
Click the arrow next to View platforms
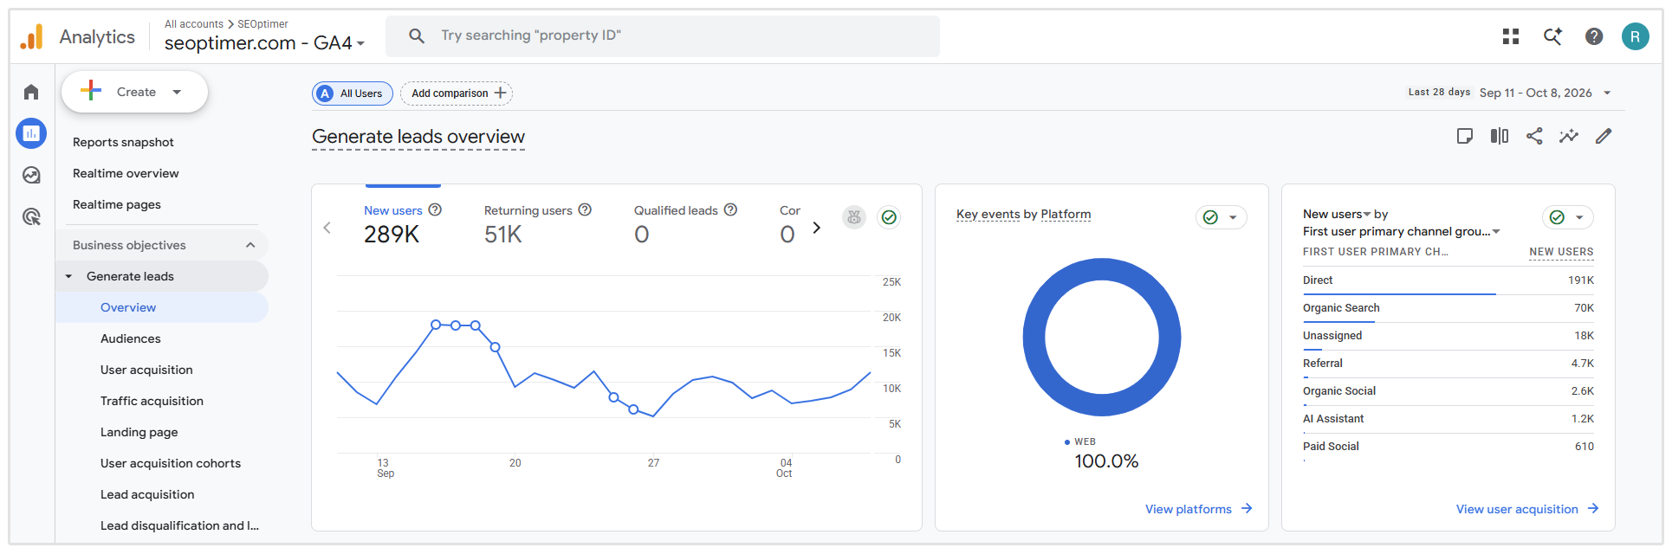coord(1247,509)
